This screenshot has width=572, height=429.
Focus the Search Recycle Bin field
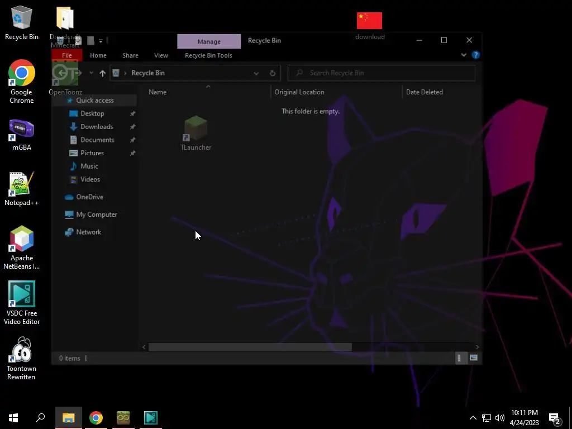pos(381,73)
